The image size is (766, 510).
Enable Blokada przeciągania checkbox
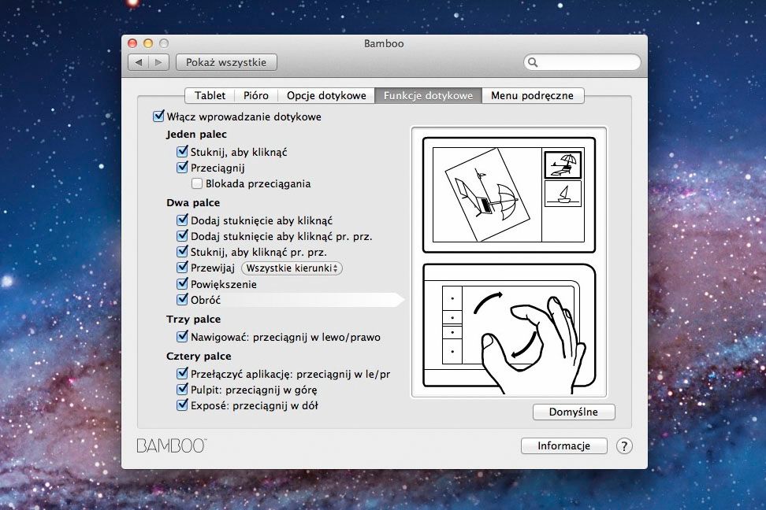pyautogui.click(x=197, y=183)
